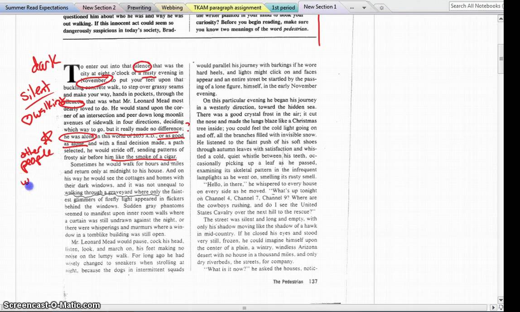This screenshot has width=520, height=312.
Task: Open the TKAM paragraph assignment tab
Action: point(227,7)
